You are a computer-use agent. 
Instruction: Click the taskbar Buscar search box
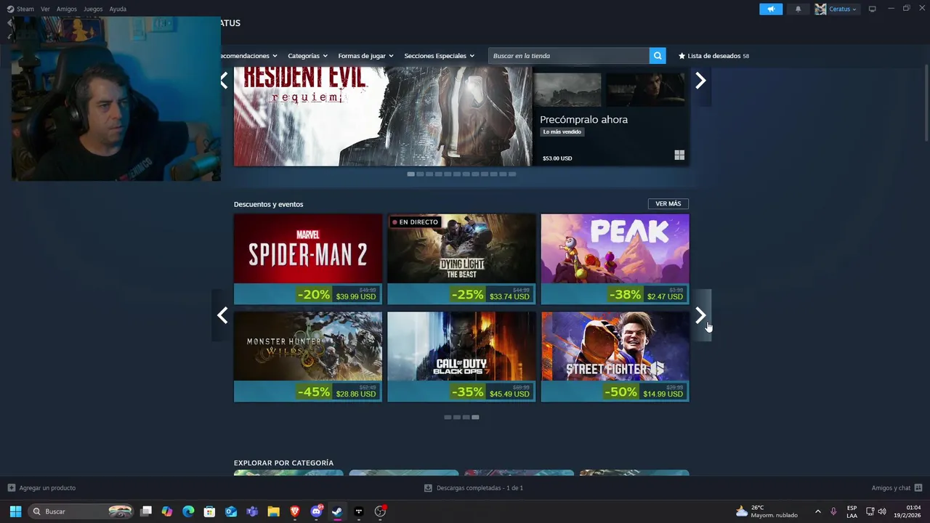[x=81, y=511]
